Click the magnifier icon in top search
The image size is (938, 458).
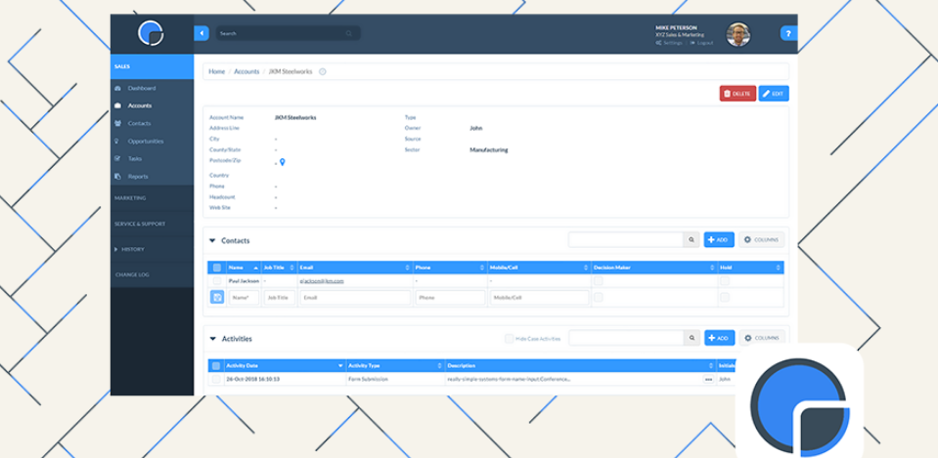[x=349, y=33]
